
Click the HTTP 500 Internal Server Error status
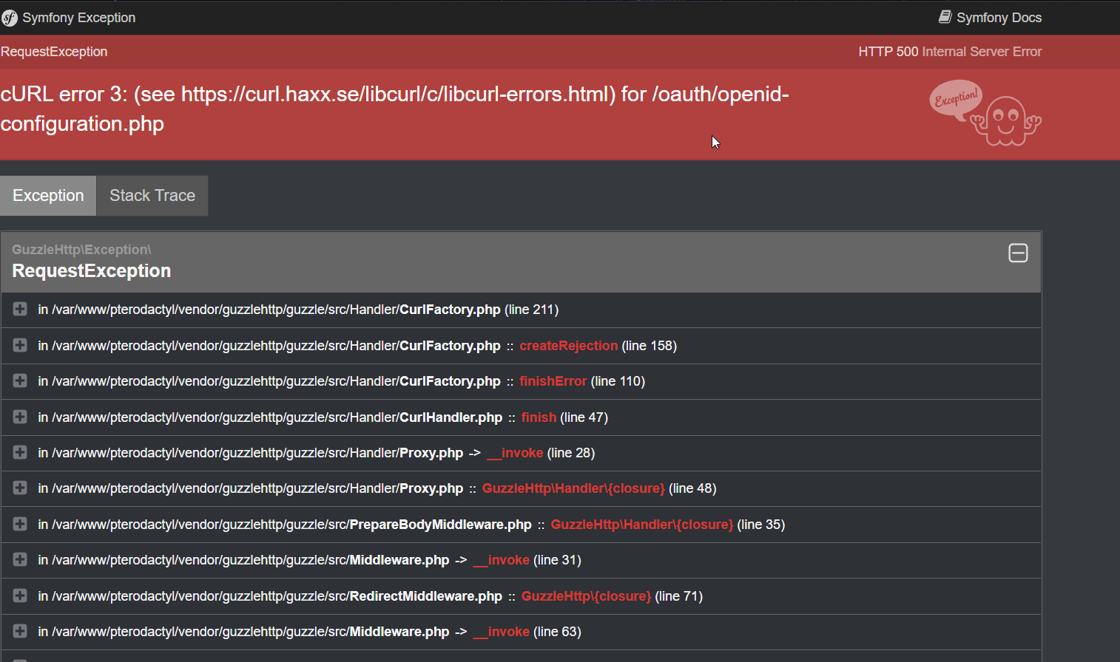coord(950,52)
